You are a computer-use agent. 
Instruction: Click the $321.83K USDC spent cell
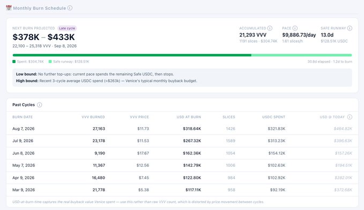pos(277,129)
